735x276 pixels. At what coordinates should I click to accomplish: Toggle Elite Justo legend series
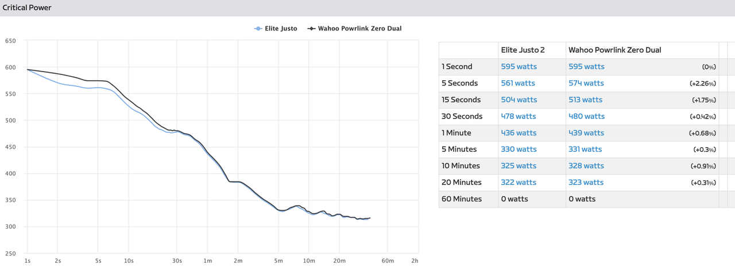pos(276,29)
